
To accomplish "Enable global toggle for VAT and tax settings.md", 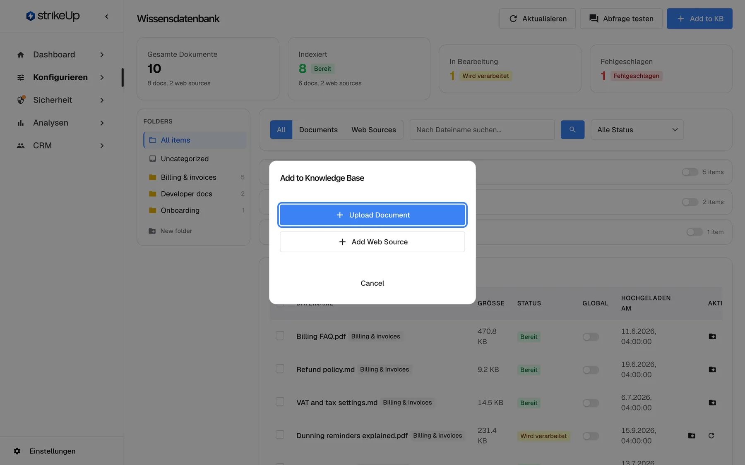I will (x=591, y=403).
